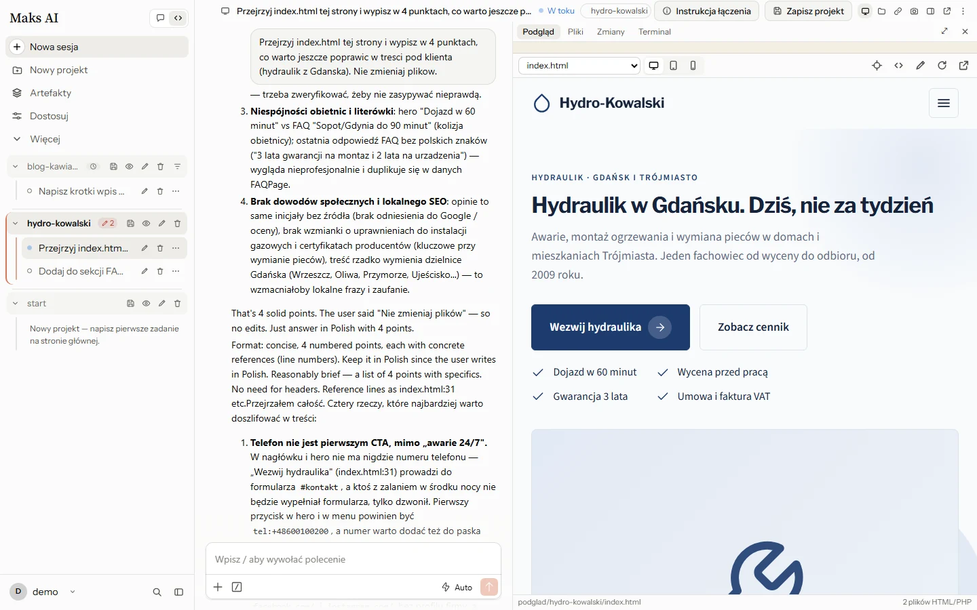Image resolution: width=977 pixels, height=610 pixels.
Task: Toggle visibility eye for hydro-kowalski project
Action: coord(146,224)
